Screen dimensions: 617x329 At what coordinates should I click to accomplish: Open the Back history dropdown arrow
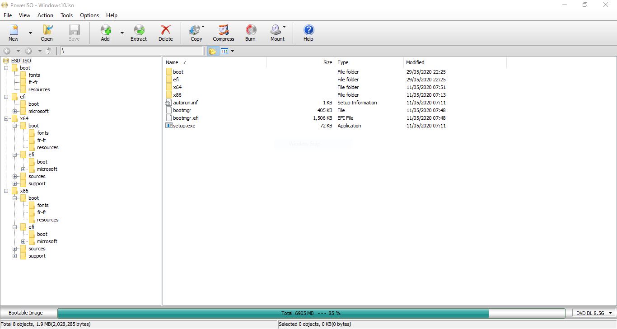pyautogui.click(x=18, y=51)
